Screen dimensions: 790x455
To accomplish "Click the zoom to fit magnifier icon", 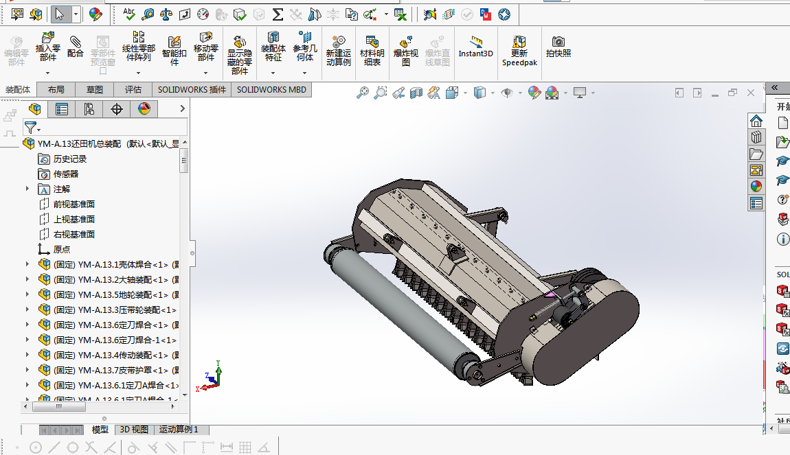I will click(363, 93).
